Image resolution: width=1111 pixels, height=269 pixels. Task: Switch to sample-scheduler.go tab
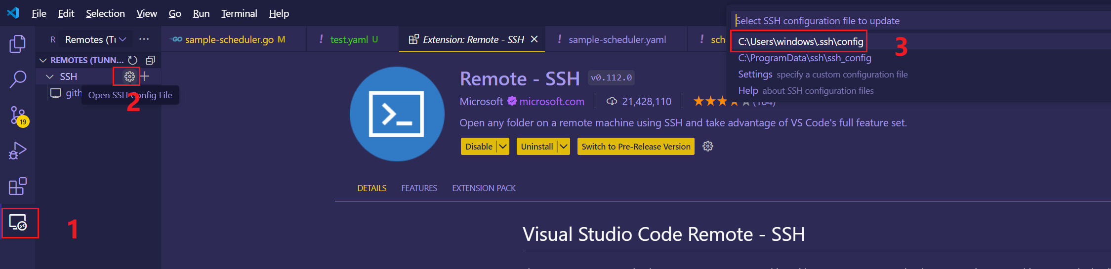point(234,39)
